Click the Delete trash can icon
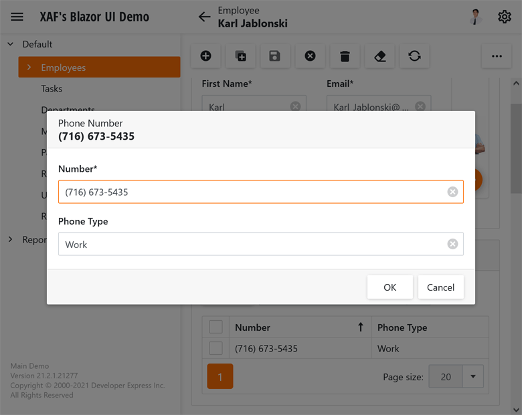 [x=345, y=56]
